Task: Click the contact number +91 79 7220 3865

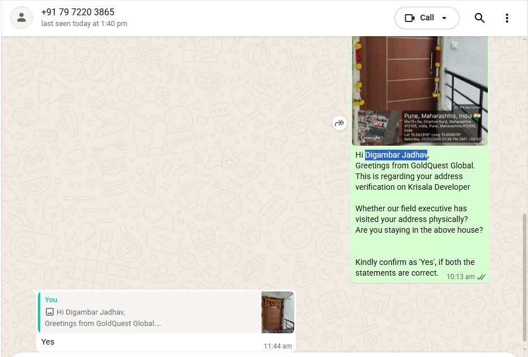Action: pos(78,12)
